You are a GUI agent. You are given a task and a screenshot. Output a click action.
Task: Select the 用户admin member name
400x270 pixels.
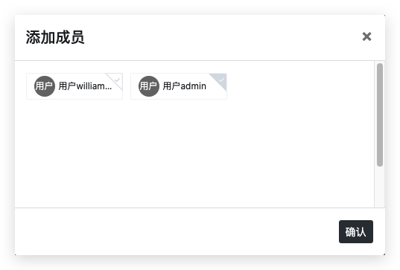[x=185, y=86]
